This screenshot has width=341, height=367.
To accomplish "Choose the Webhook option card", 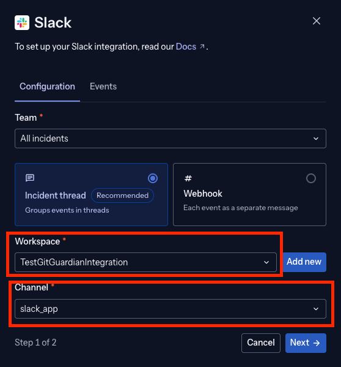I will pyautogui.click(x=249, y=194).
